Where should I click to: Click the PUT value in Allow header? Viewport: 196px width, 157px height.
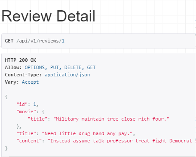pyautogui.click(x=55, y=67)
